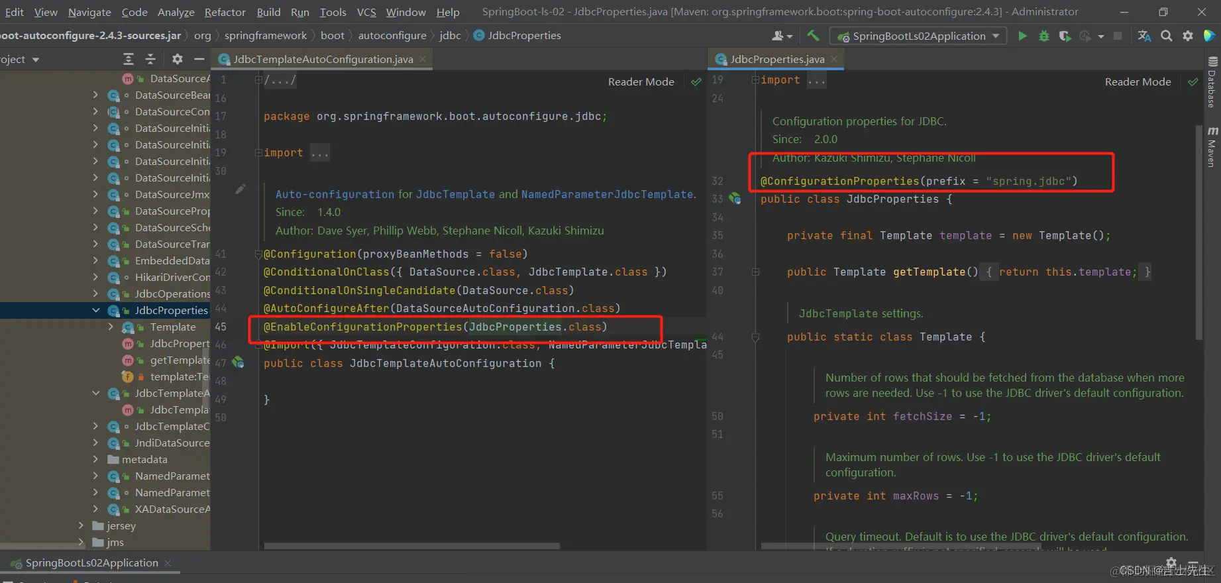Open Search Everywhere magnifier icon
Screen dimensions: 1221x583
click(1166, 36)
